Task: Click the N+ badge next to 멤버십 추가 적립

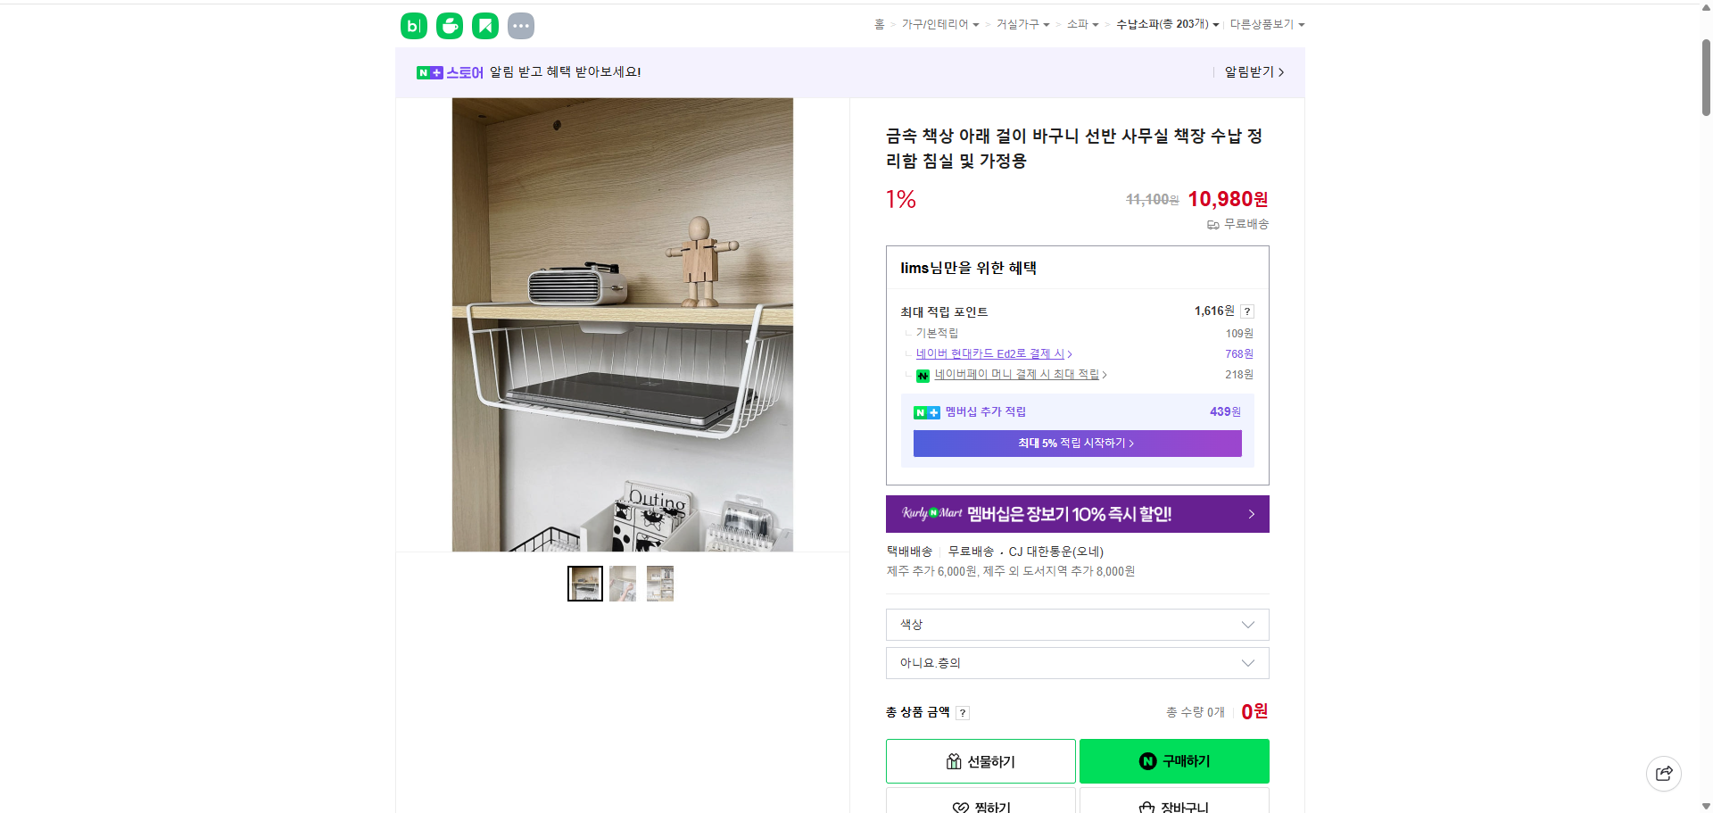Action: 926,412
